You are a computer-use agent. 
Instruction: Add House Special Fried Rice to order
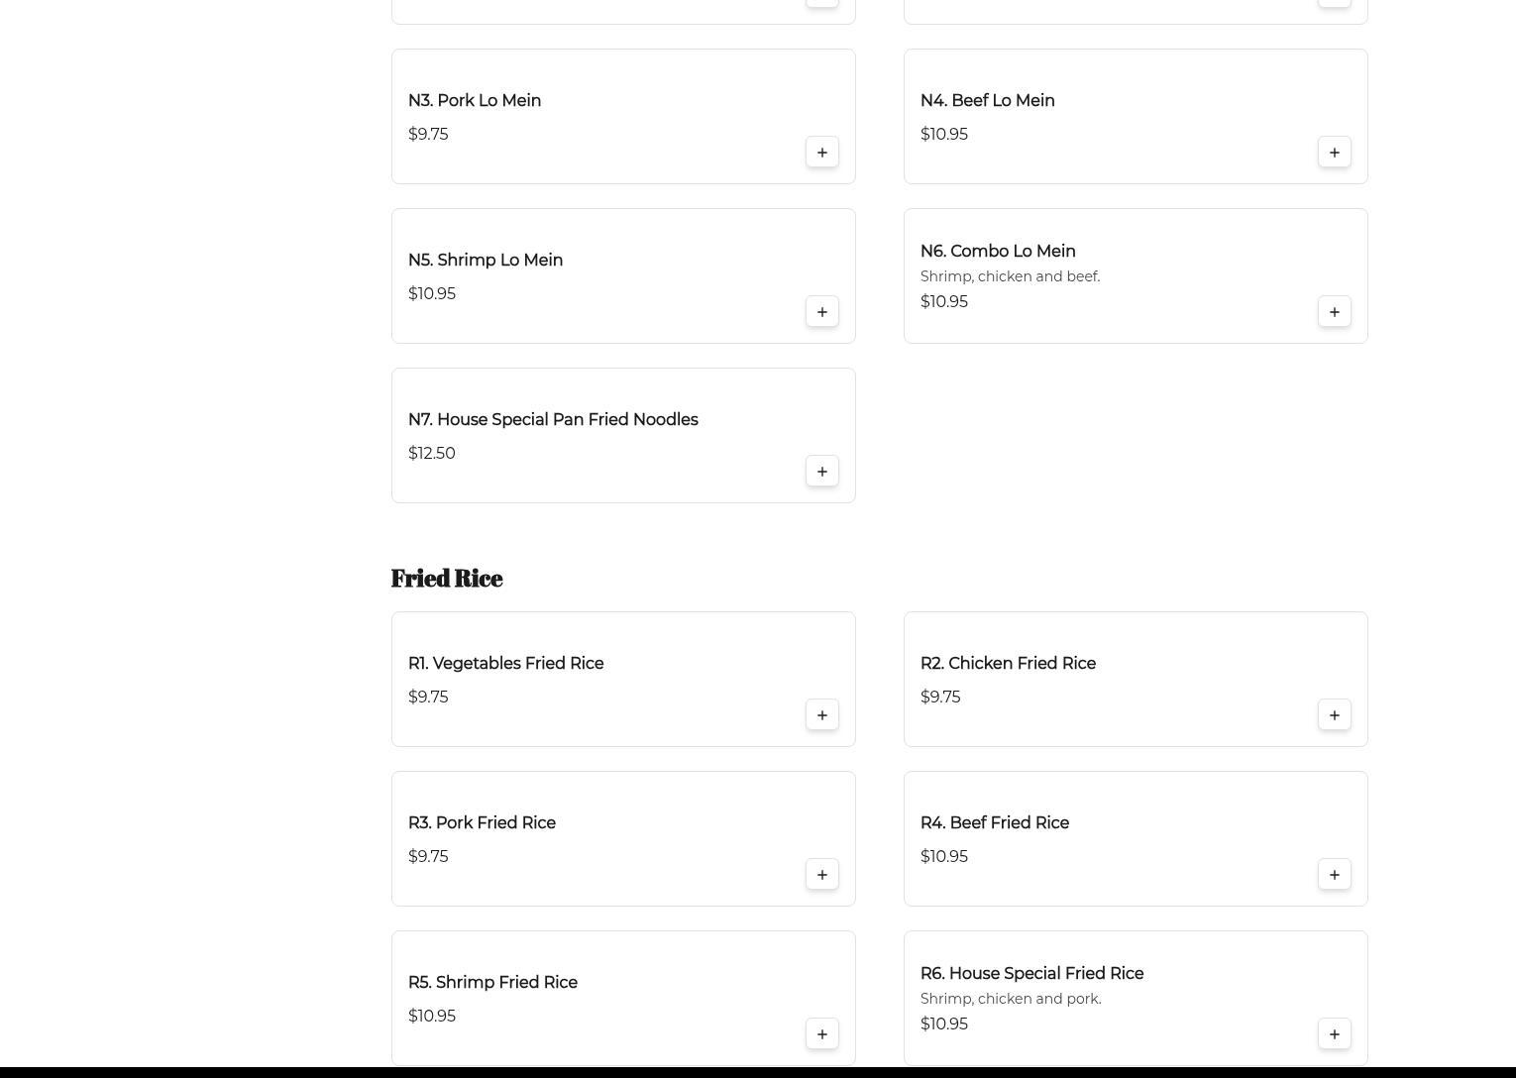pos(1334,1034)
